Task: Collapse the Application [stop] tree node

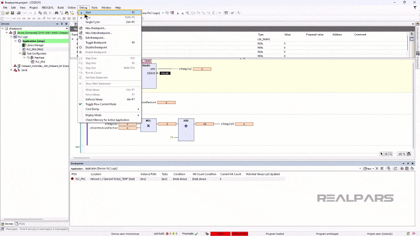Action: tap(15, 41)
